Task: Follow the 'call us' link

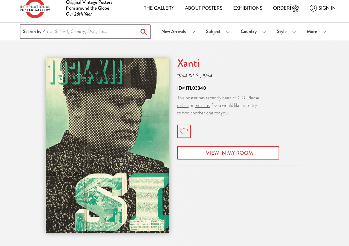Action: [x=183, y=106]
